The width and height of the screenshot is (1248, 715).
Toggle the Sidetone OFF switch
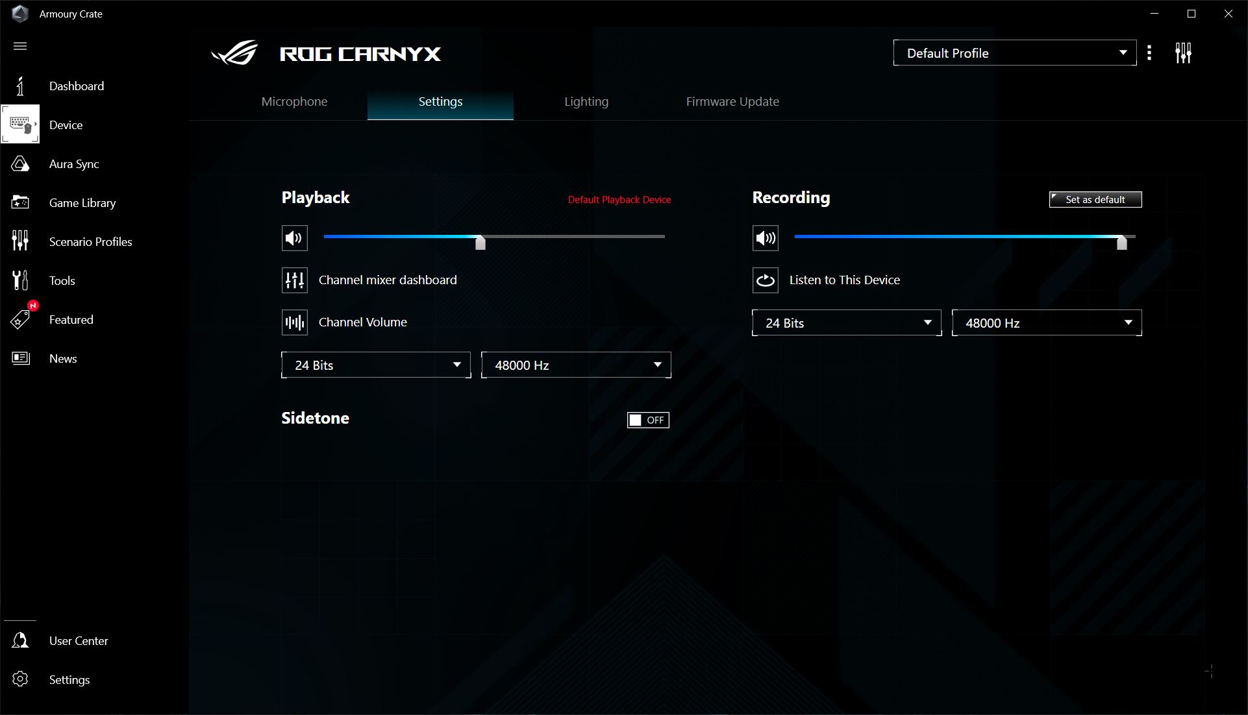[648, 420]
